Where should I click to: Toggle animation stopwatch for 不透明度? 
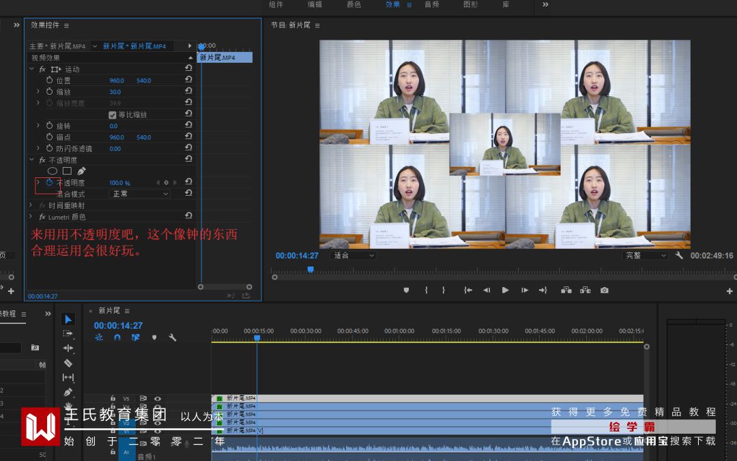[49, 182]
